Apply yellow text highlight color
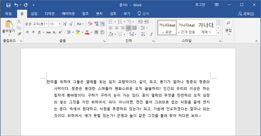Image resolution: width=261 pixels, height=136 pixels. pyautogui.click(x=78, y=32)
